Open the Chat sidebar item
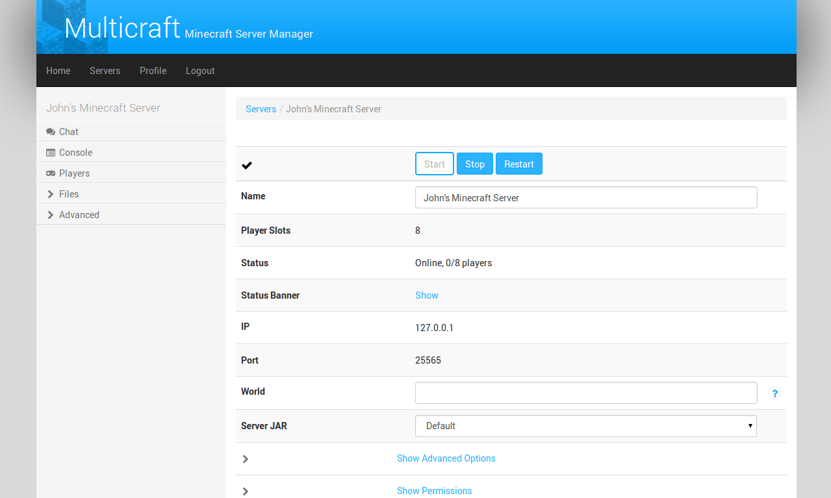The width and height of the screenshot is (831, 498). pos(131,132)
